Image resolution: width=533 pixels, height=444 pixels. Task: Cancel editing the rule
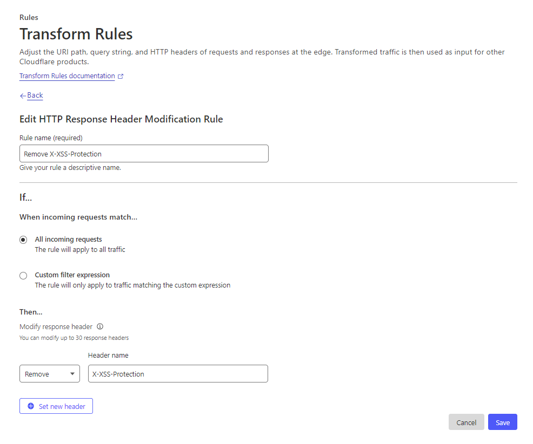click(466, 422)
